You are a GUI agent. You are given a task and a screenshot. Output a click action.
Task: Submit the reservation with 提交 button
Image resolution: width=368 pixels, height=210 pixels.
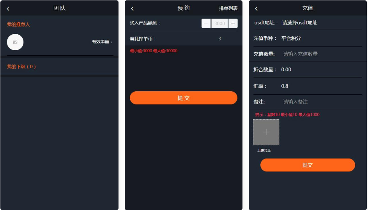(183, 98)
